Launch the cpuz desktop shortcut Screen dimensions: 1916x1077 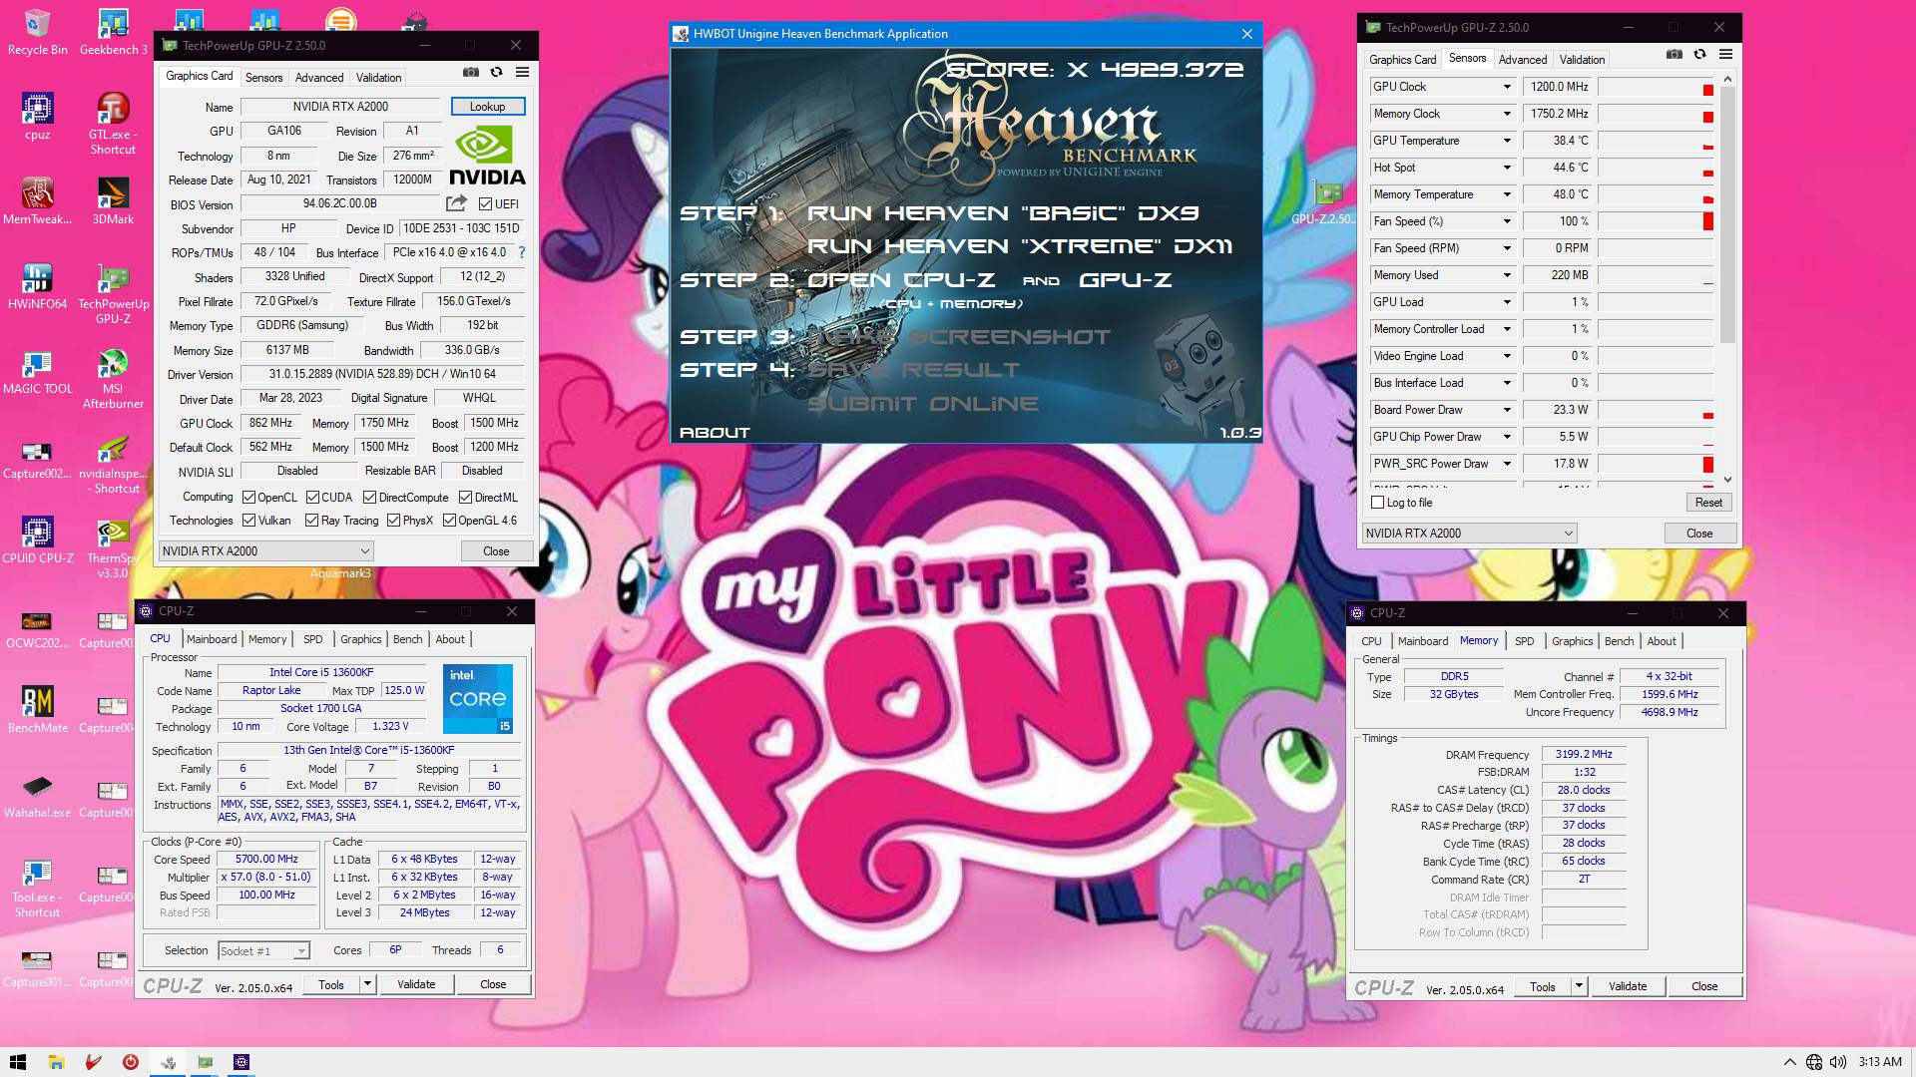coord(38,117)
